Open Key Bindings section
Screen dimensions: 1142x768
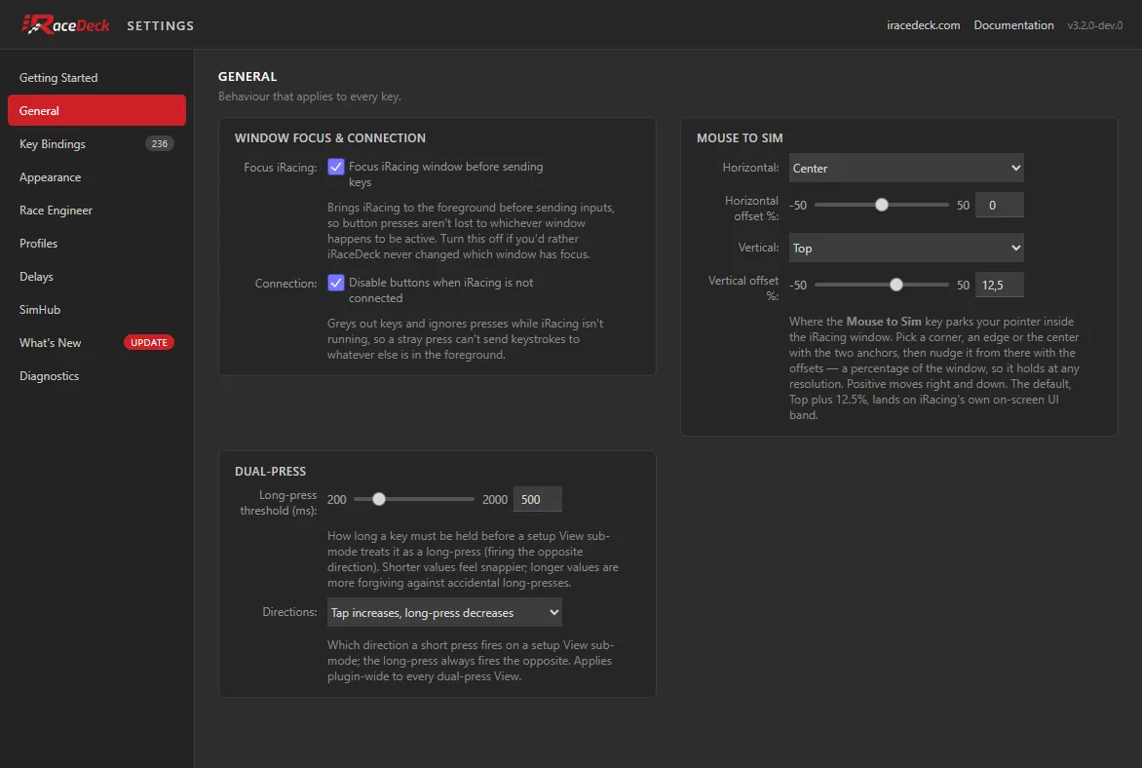point(96,143)
